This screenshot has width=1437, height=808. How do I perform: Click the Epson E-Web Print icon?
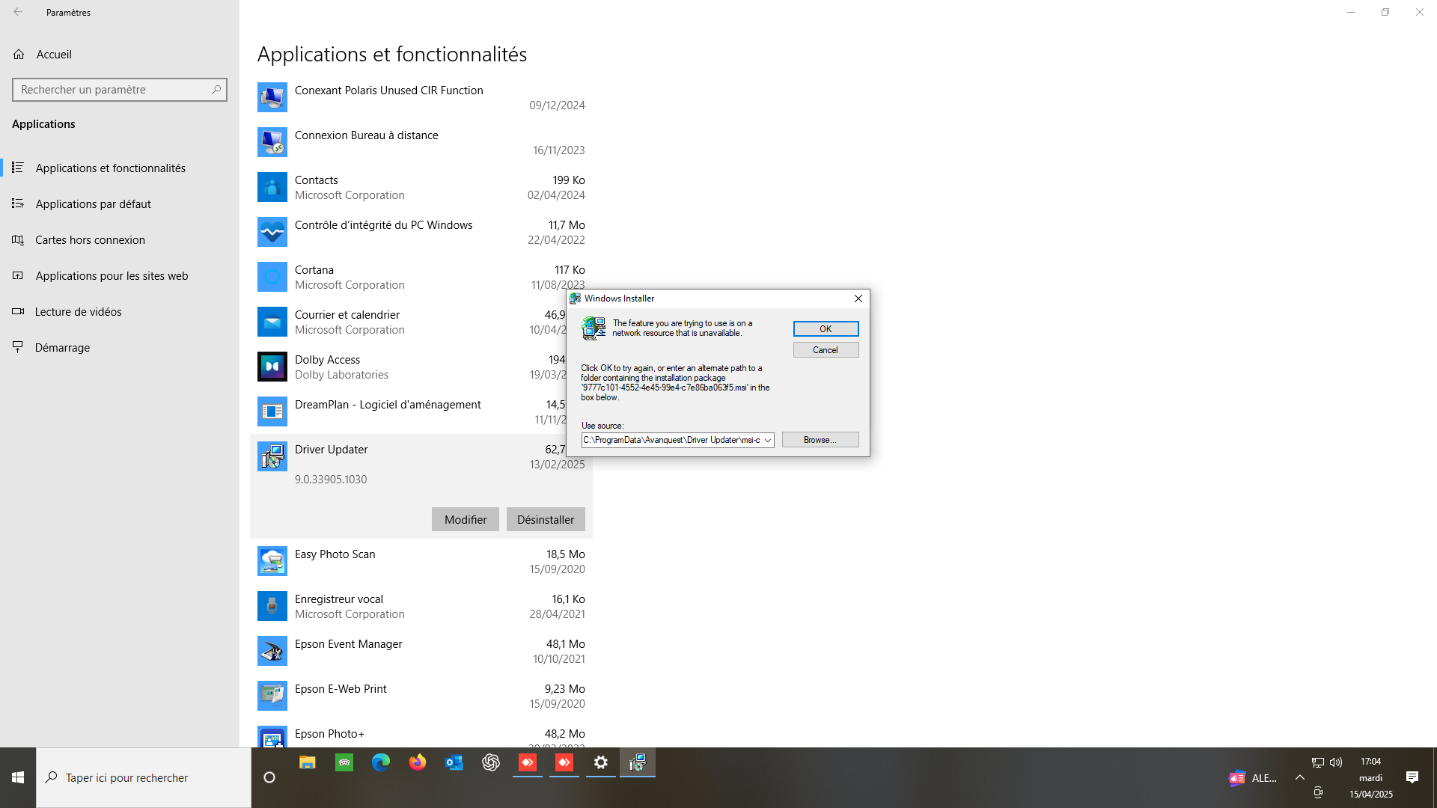click(272, 696)
